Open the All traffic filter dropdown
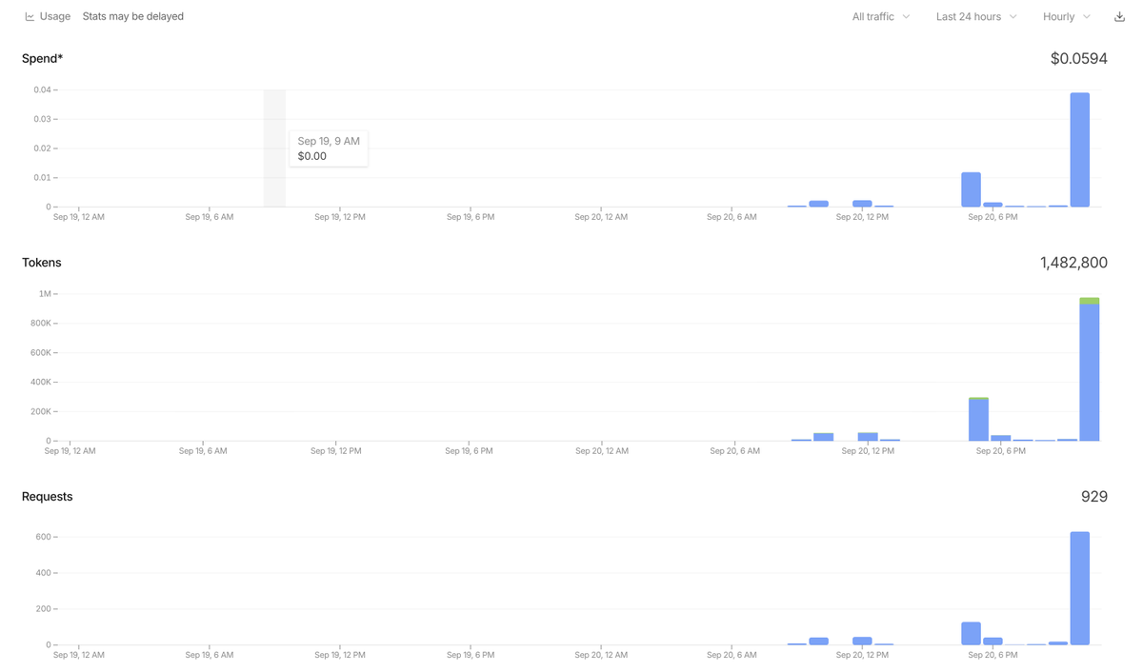The height and width of the screenshot is (672, 1143). [881, 17]
